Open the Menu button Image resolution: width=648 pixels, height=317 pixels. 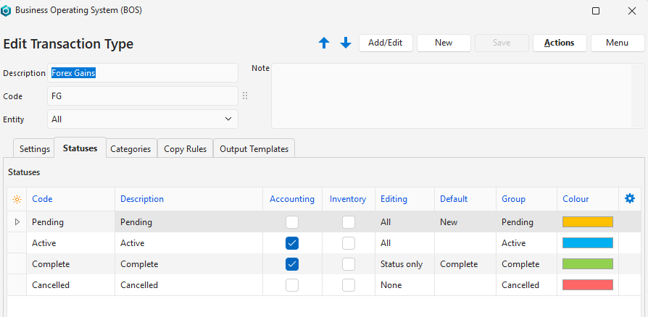click(x=617, y=43)
